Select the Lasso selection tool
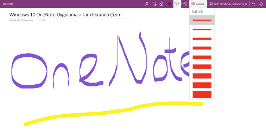 pos(154,4)
